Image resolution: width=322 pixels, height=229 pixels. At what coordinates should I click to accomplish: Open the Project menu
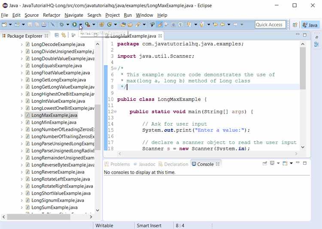click(112, 15)
